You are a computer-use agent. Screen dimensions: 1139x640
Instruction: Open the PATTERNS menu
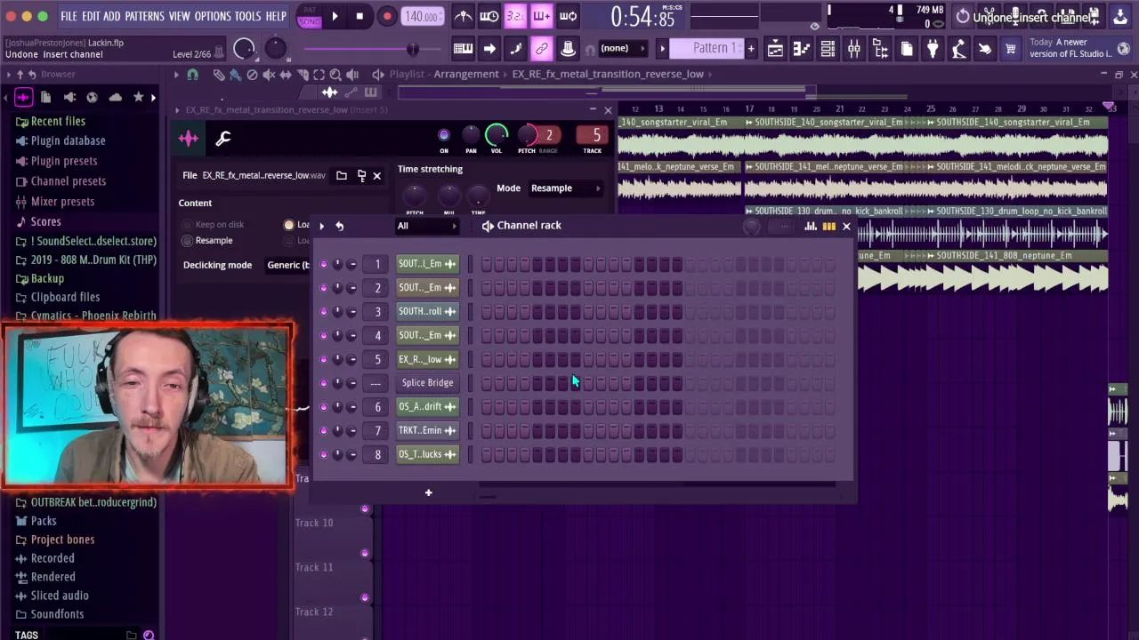tap(144, 16)
